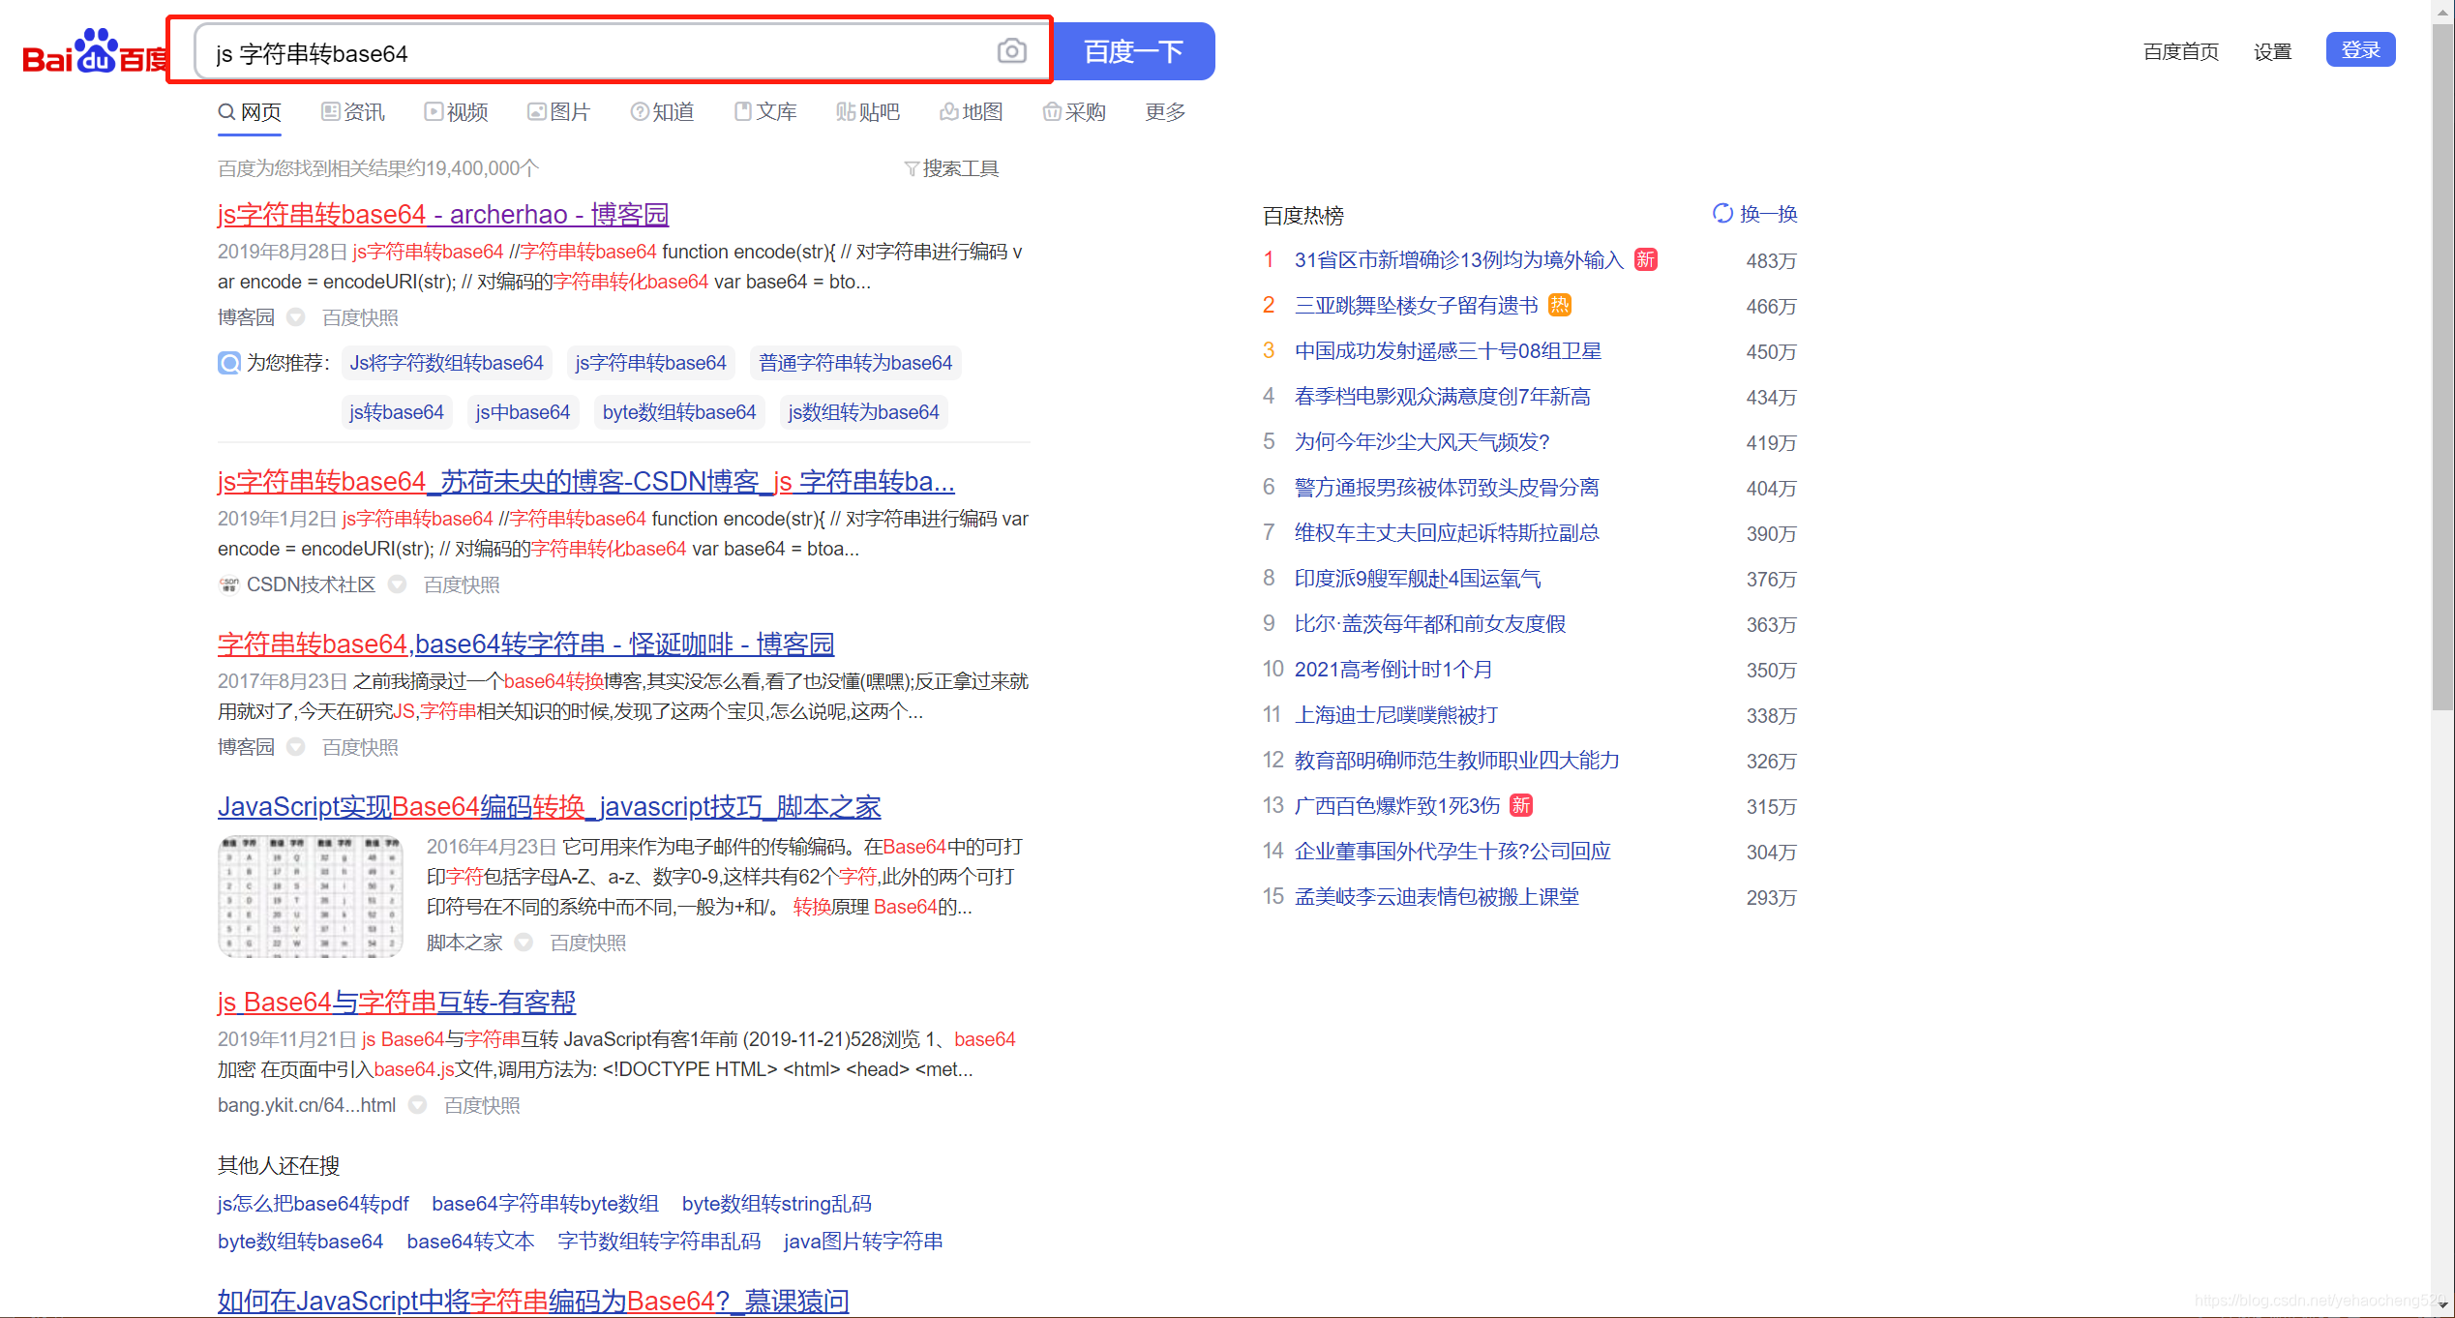Select suggestion 普通字符串转为base64
The width and height of the screenshot is (2455, 1318).
(x=855, y=363)
